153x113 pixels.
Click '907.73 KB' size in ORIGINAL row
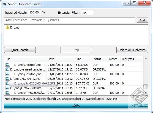point(83,79)
